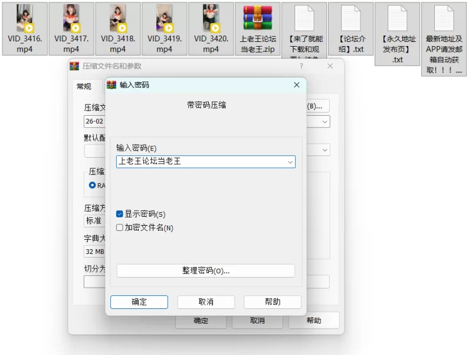Confirm password with 确定 in 输入密码 dialog

pyautogui.click(x=139, y=302)
